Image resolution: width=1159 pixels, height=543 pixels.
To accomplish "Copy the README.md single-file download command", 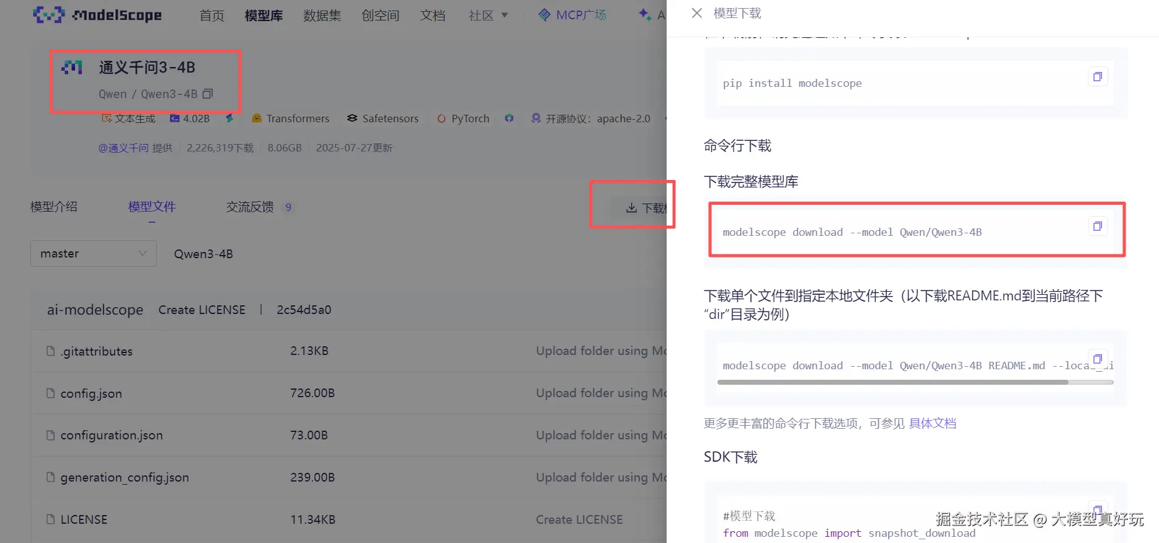I will [x=1098, y=359].
